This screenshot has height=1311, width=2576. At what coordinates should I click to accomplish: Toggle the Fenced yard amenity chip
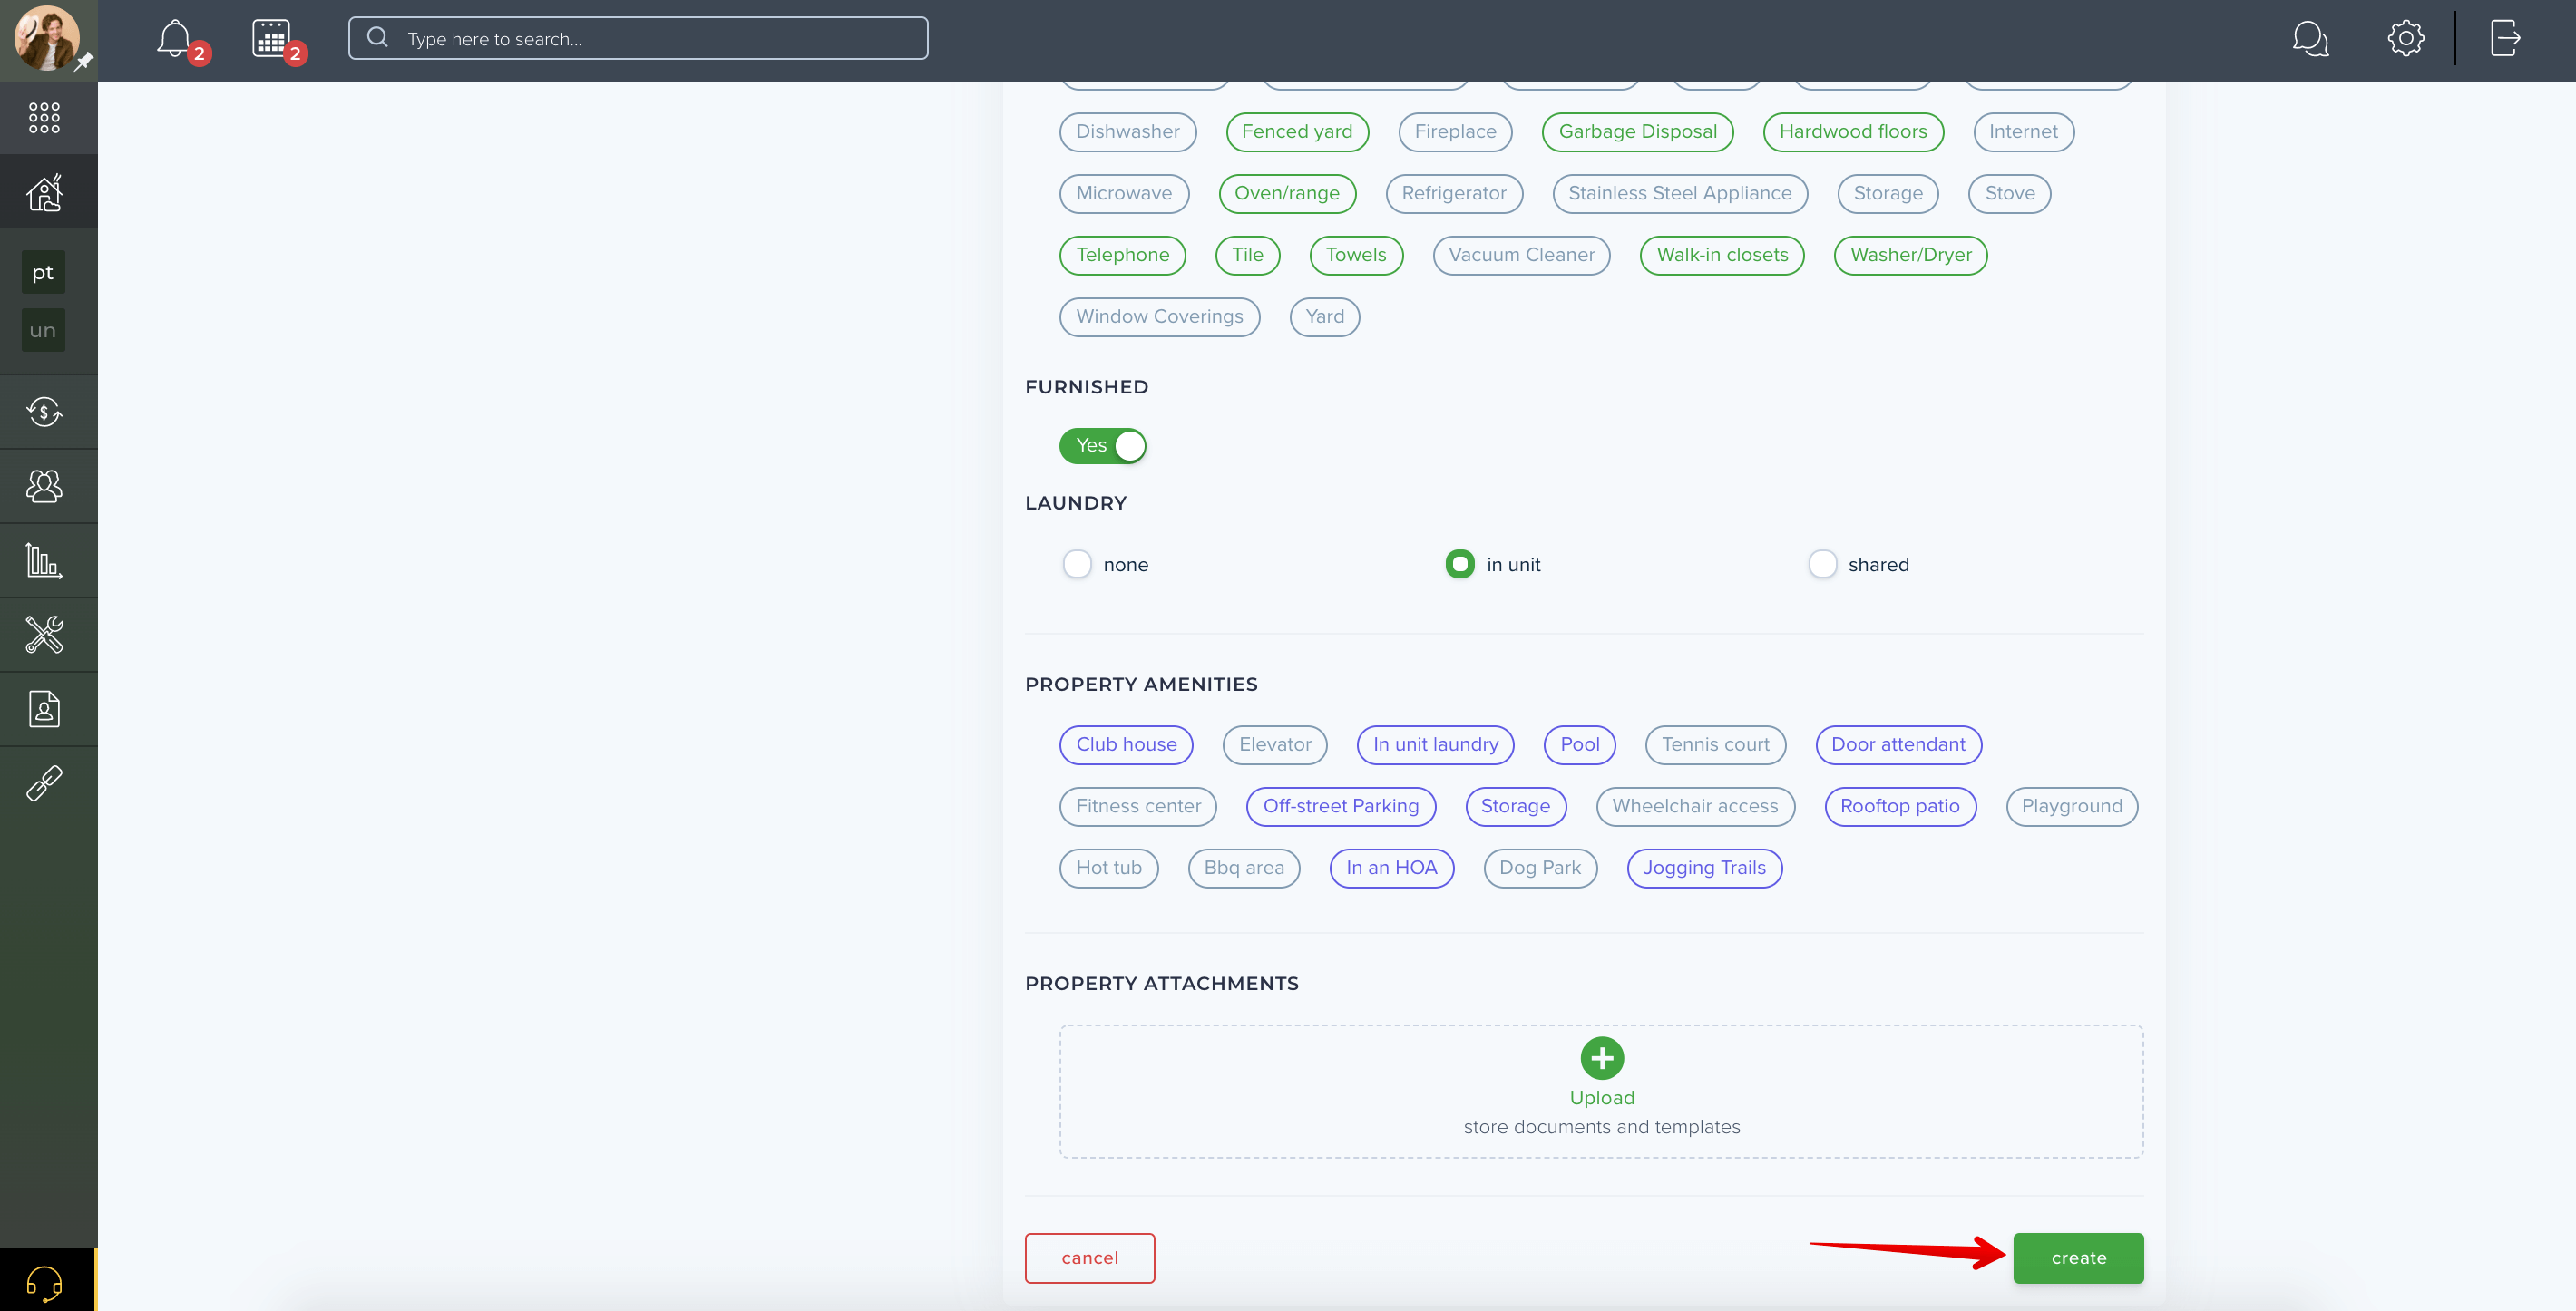click(x=1297, y=131)
